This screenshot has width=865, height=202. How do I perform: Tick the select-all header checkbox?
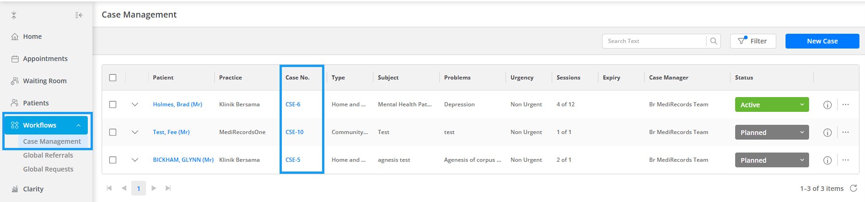tap(113, 78)
